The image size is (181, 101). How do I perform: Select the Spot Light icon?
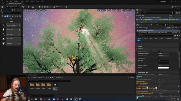click(4, 34)
